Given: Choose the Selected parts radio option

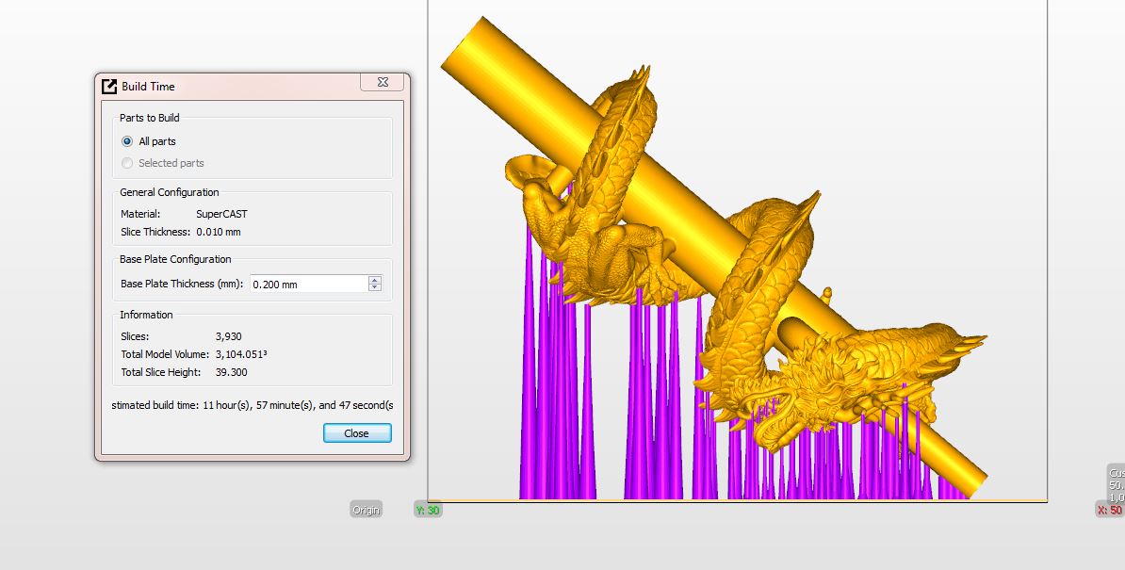Looking at the screenshot, I should [127, 163].
